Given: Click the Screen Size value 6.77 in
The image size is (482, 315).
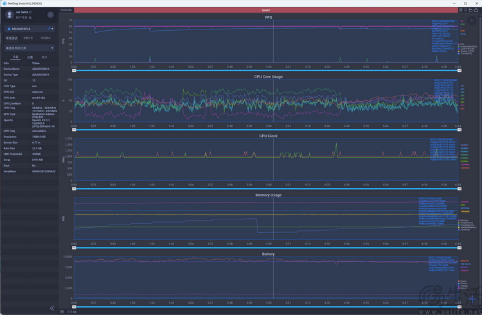Looking at the screenshot, I should click(36, 142).
